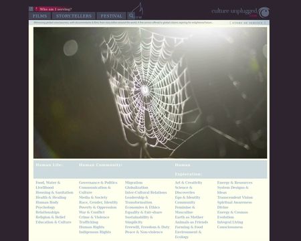Open Spiritual Awareness category
The height and width of the screenshot is (241, 301).
pos(235,202)
